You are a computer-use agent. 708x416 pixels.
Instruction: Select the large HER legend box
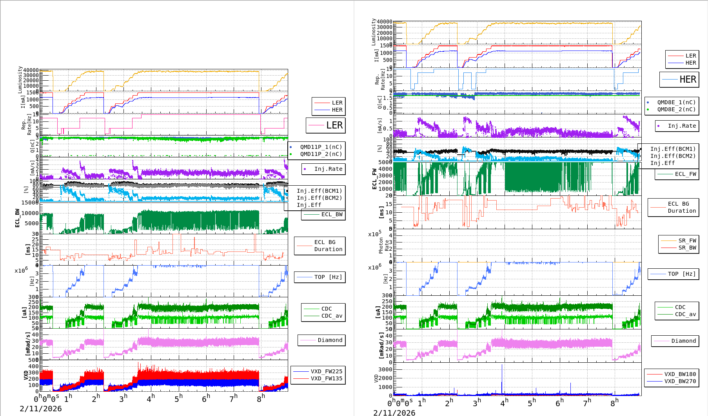tap(679, 80)
